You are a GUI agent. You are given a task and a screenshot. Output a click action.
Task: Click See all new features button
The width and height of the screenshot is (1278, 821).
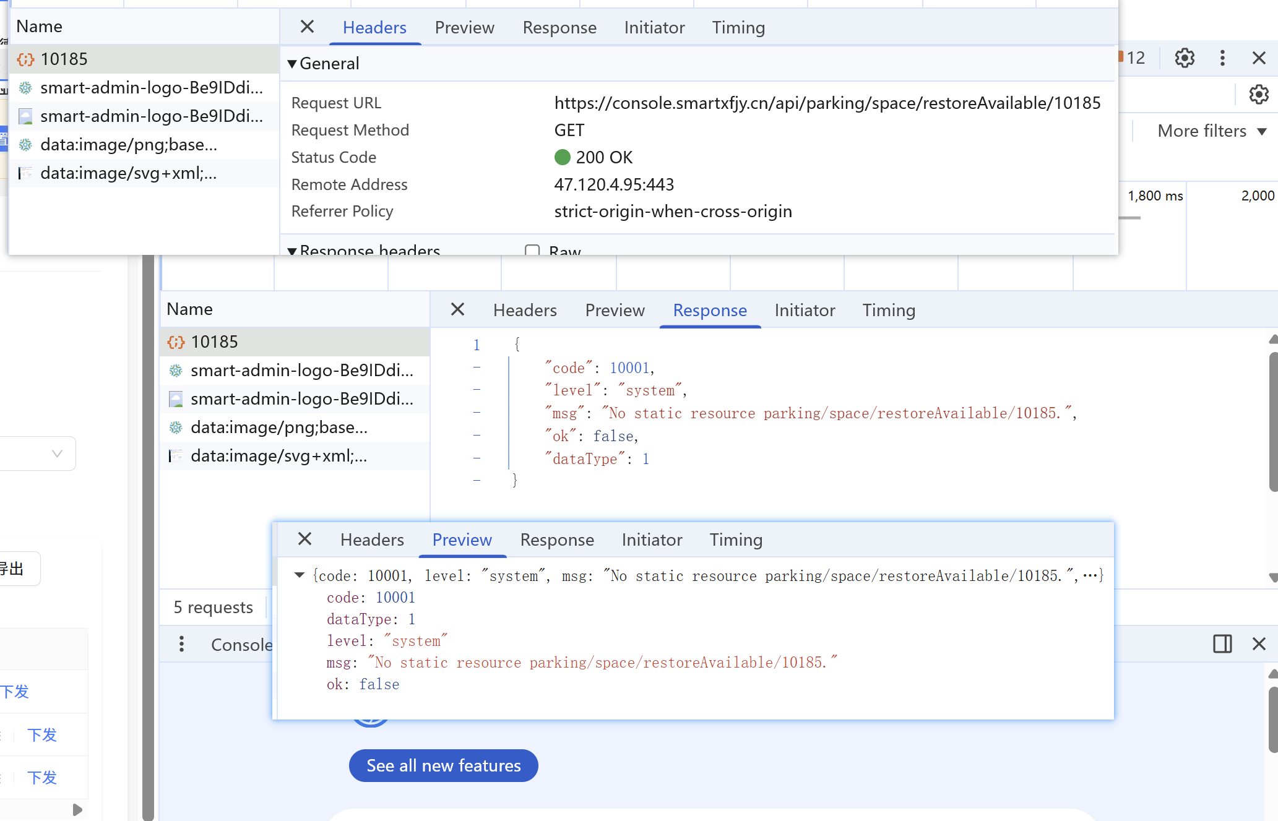pos(443,766)
